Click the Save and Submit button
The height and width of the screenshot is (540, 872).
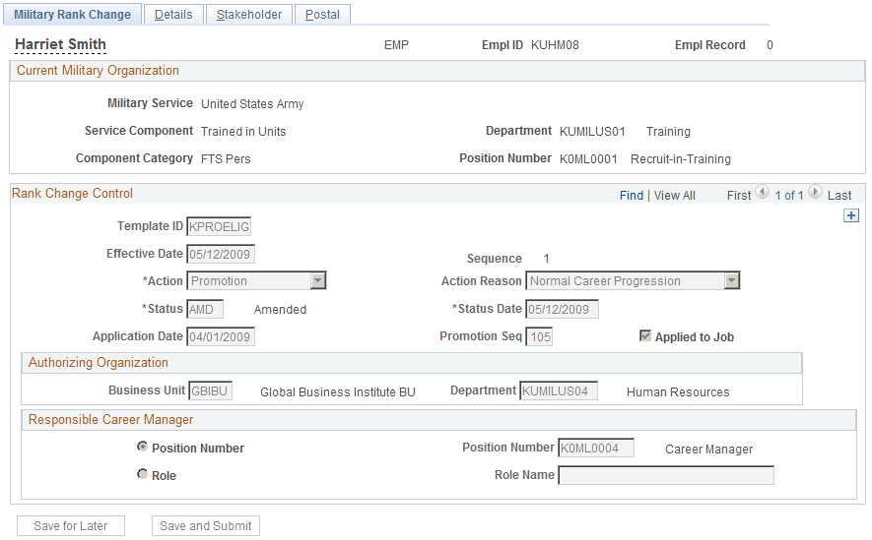point(206,525)
